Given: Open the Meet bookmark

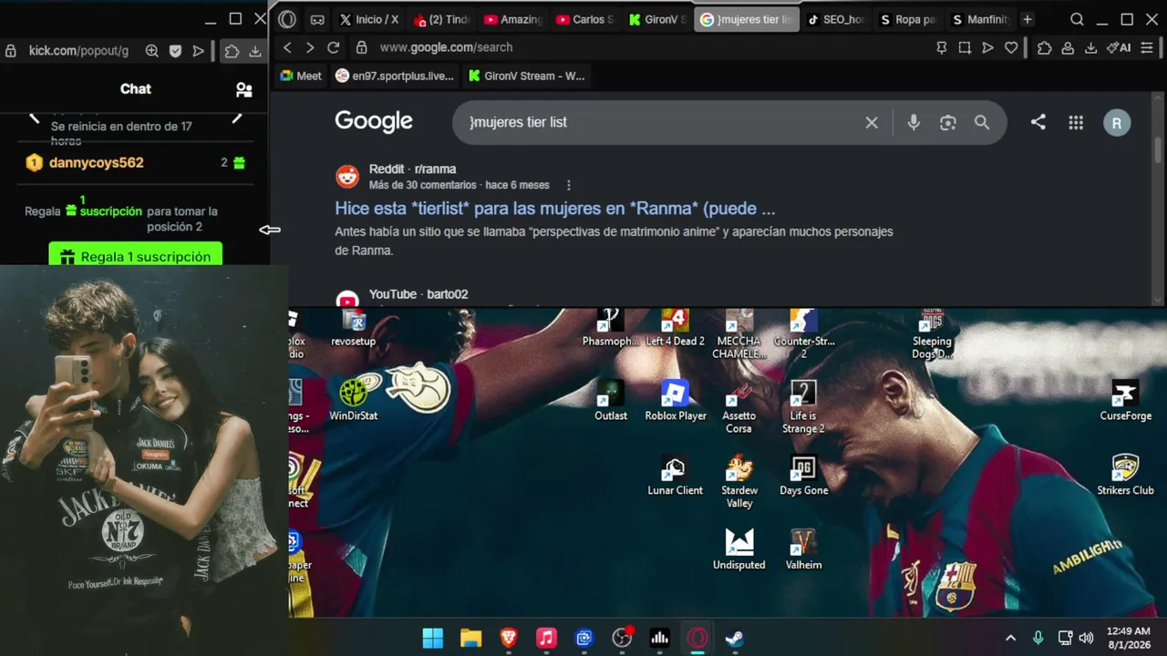Looking at the screenshot, I should click(301, 76).
